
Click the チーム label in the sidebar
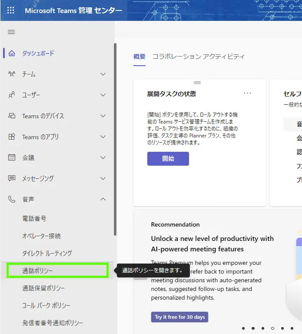pos(29,74)
